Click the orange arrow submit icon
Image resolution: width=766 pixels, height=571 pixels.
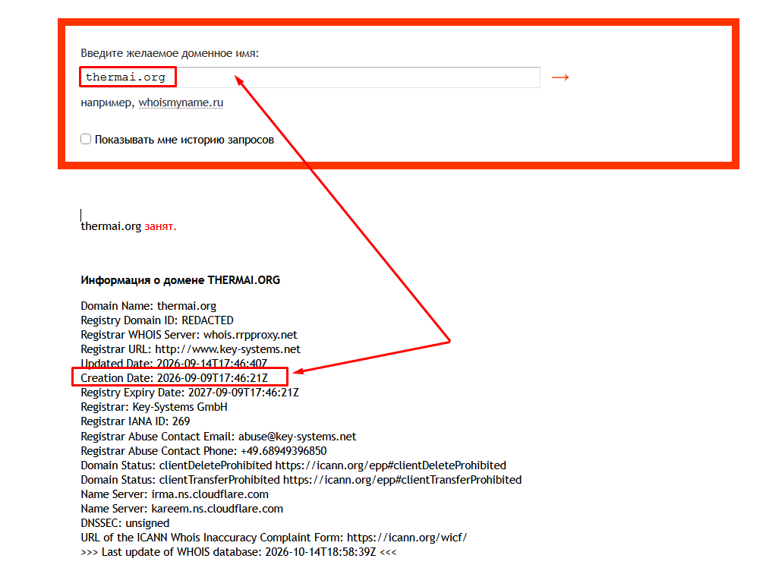[560, 77]
